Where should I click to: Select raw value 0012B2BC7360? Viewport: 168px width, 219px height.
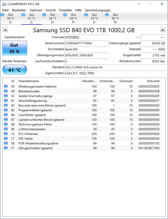(x=149, y=148)
